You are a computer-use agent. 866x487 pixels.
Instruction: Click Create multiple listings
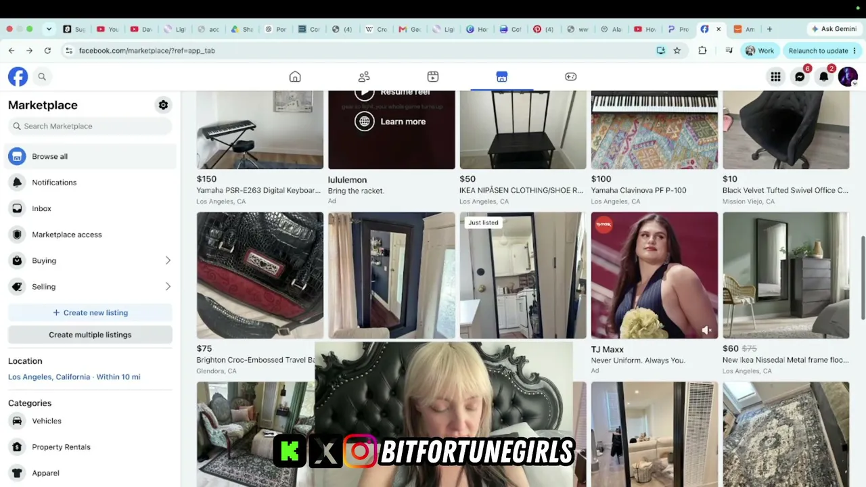[90, 335]
